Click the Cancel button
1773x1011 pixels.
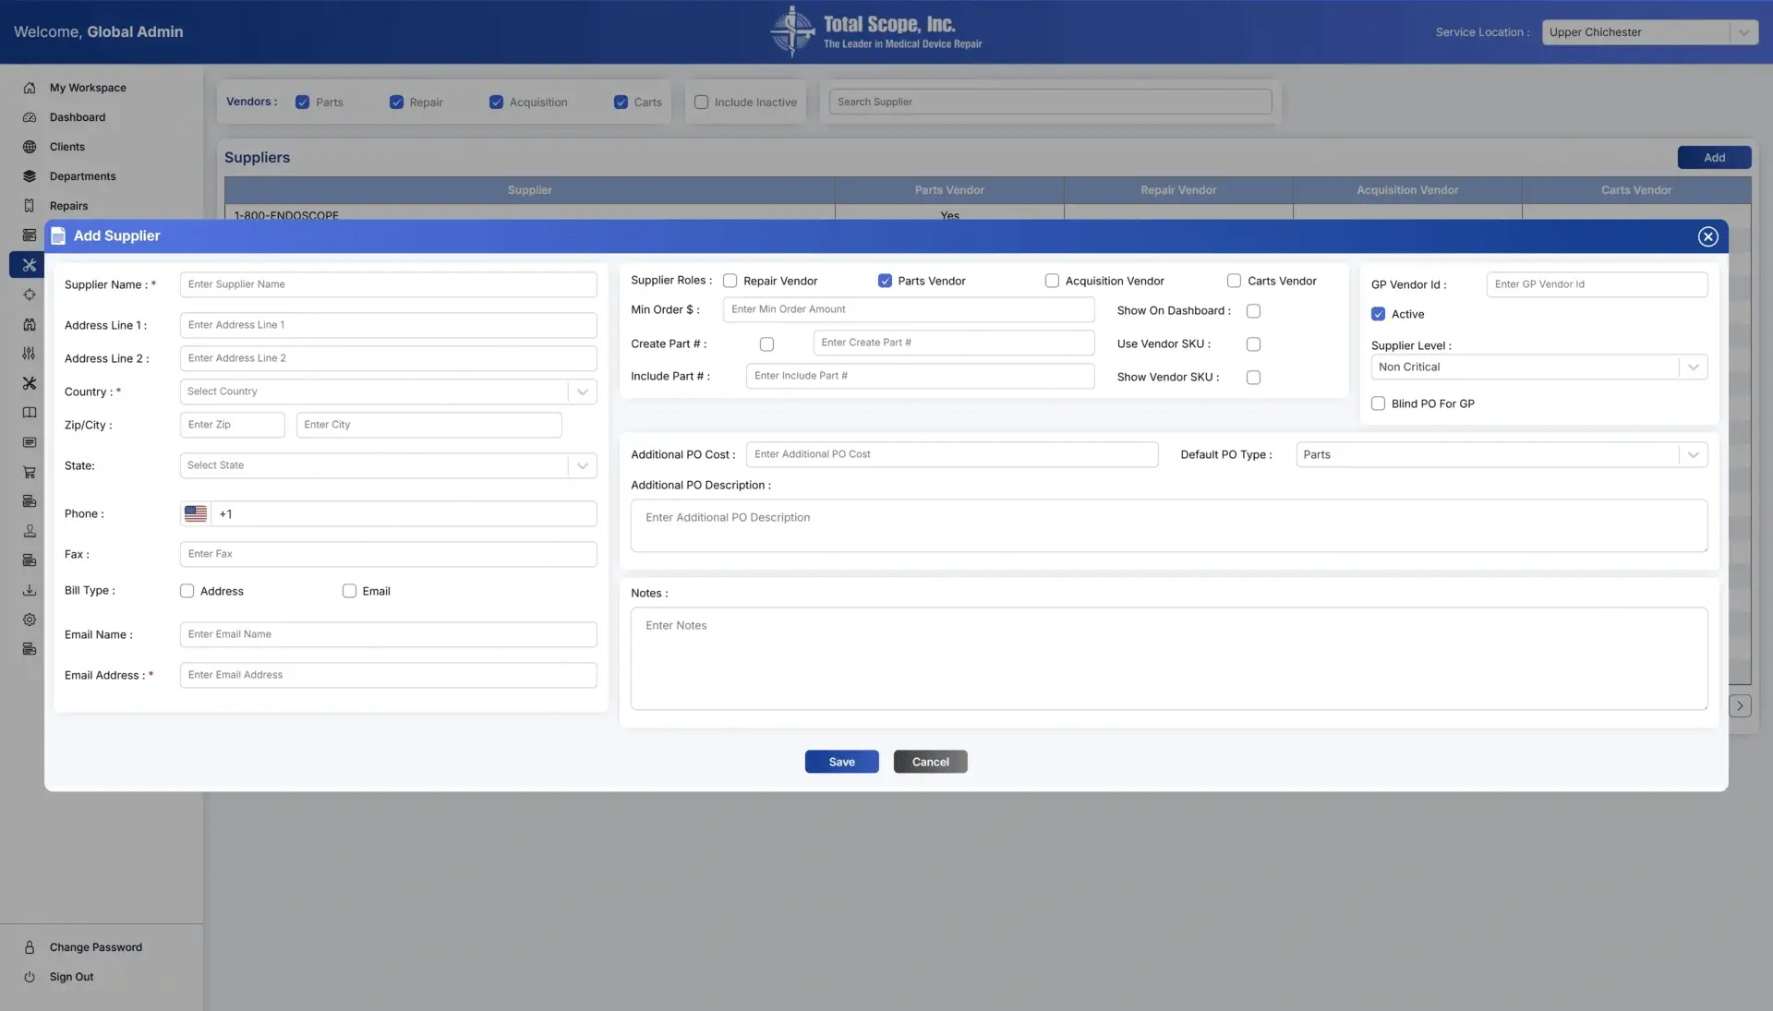[x=930, y=762]
